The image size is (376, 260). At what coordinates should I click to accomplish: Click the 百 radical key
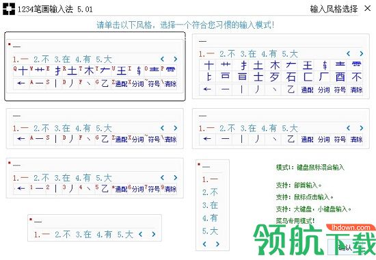[242, 77]
